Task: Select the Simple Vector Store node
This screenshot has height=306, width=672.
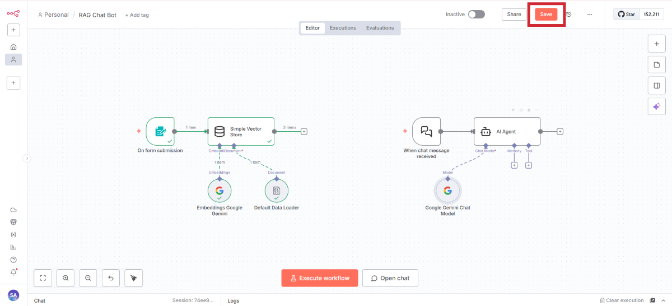Action: 241,131
